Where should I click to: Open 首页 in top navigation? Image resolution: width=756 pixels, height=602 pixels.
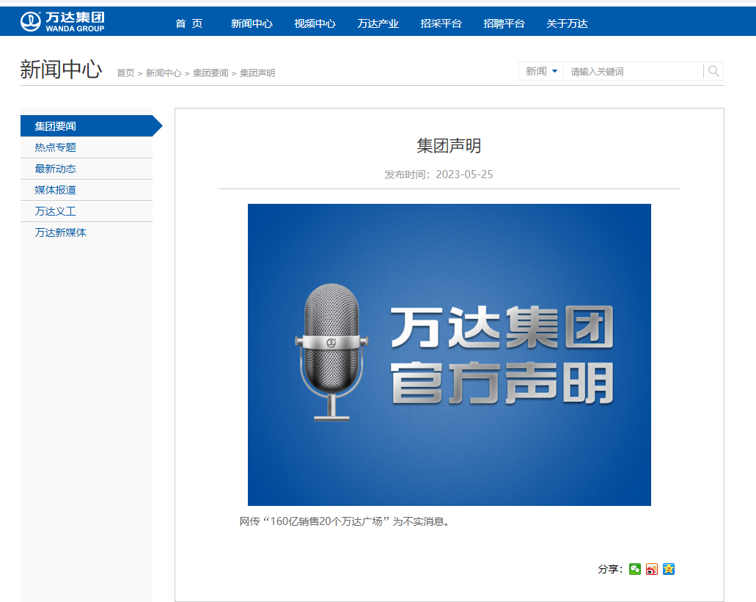[189, 23]
